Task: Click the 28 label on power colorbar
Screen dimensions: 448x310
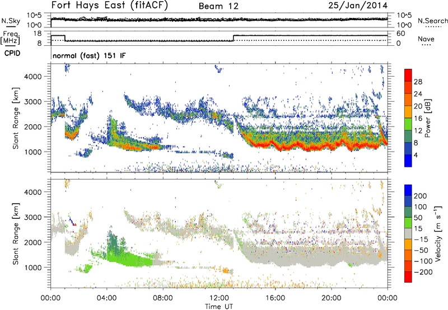Action: (x=418, y=82)
